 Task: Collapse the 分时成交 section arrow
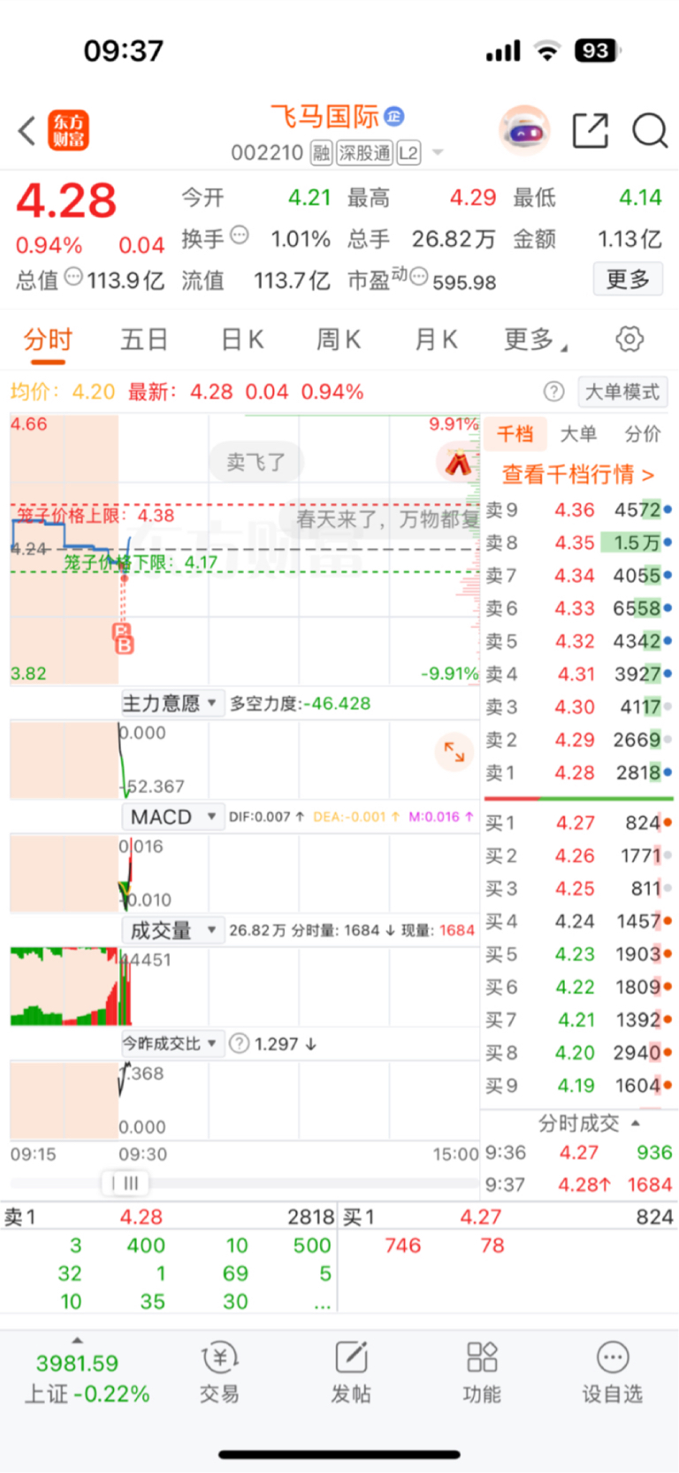[x=636, y=1124]
